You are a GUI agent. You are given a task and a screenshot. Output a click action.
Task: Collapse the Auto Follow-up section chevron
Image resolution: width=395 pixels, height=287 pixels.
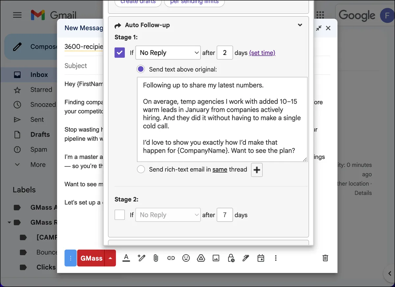300,25
